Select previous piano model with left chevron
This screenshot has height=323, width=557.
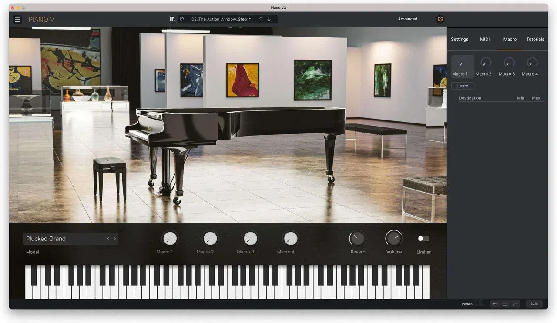108,239
